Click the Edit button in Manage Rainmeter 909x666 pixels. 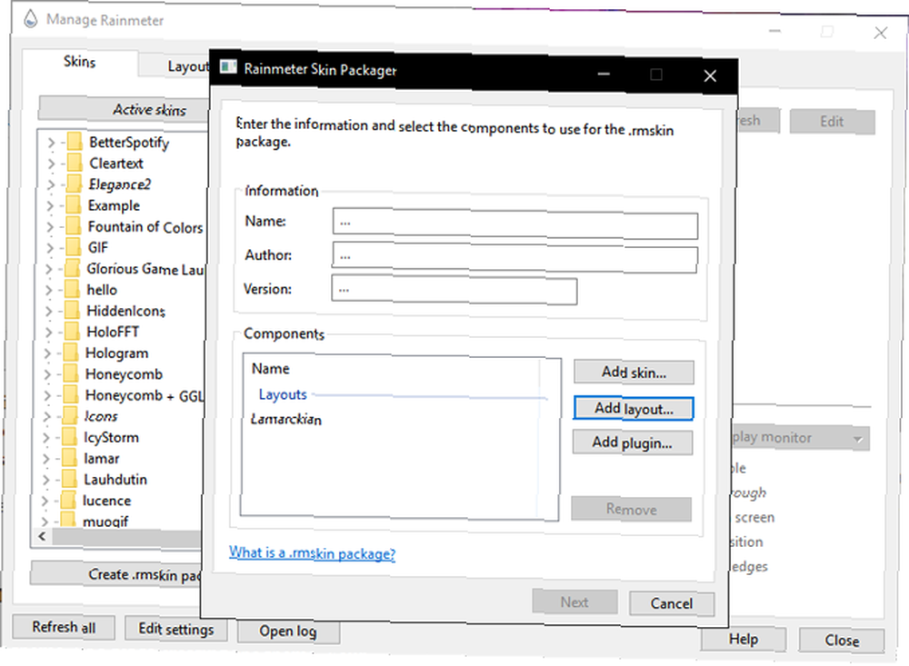pos(832,121)
